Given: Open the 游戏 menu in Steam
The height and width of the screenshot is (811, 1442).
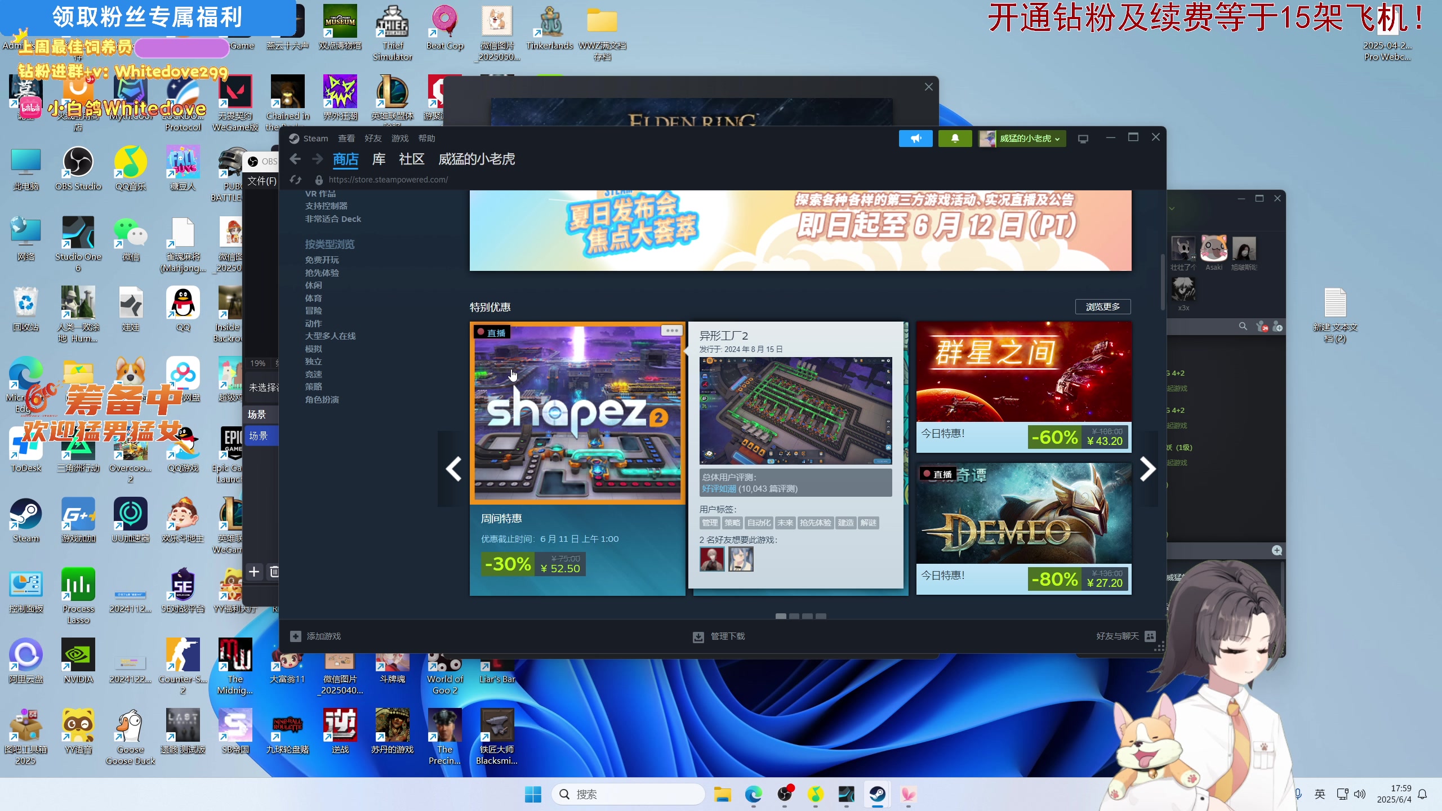Looking at the screenshot, I should pos(400,139).
